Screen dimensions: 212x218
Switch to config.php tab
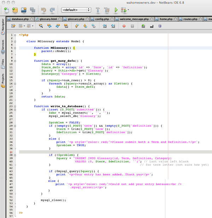click(102, 19)
